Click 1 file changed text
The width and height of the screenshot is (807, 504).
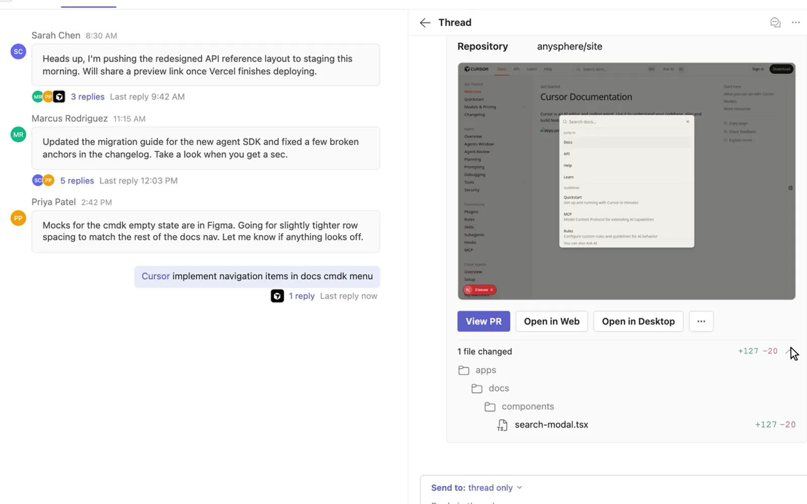[x=485, y=352]
